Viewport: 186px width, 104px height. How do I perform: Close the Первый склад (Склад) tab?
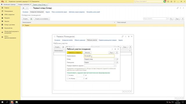(x=47, y=4)
